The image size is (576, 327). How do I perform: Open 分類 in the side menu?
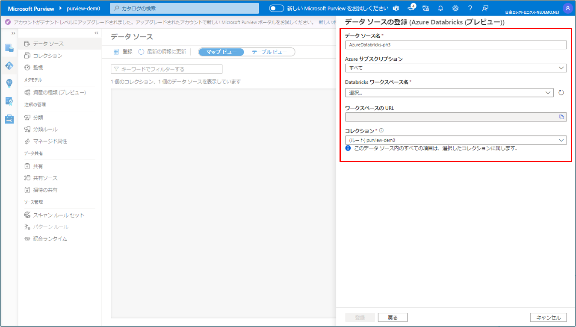point(60,118)
